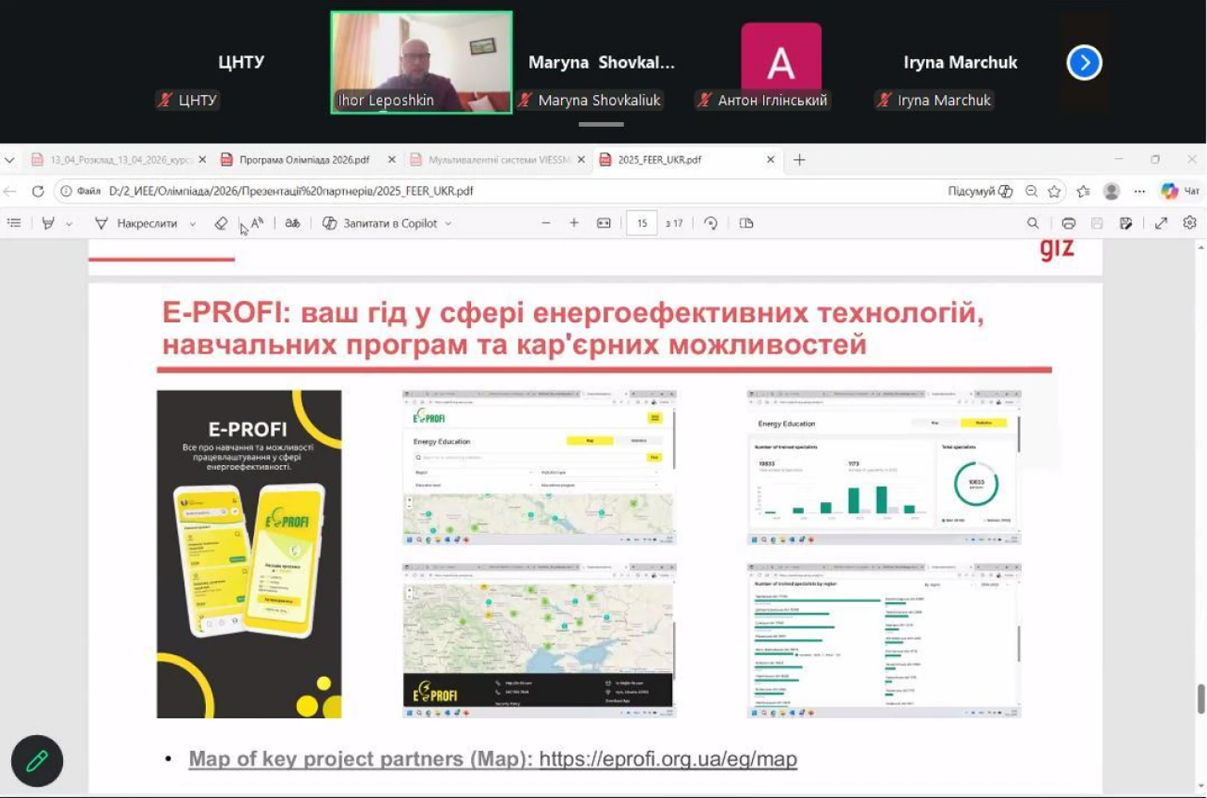Toggle page view layout icon
This screenshot has height=798, width=1207.
[x=746, y=223]
